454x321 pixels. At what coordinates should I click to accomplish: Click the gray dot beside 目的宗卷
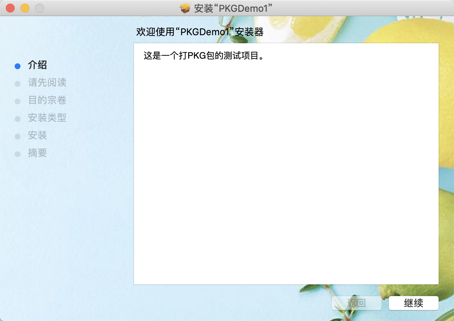click(18, 101)
